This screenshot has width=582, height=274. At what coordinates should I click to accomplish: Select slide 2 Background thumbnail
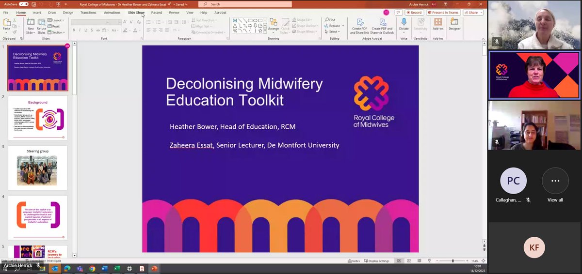tap(38, 119)
